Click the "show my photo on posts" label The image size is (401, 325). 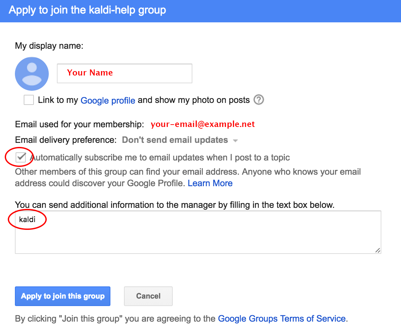tap(194, 100)
